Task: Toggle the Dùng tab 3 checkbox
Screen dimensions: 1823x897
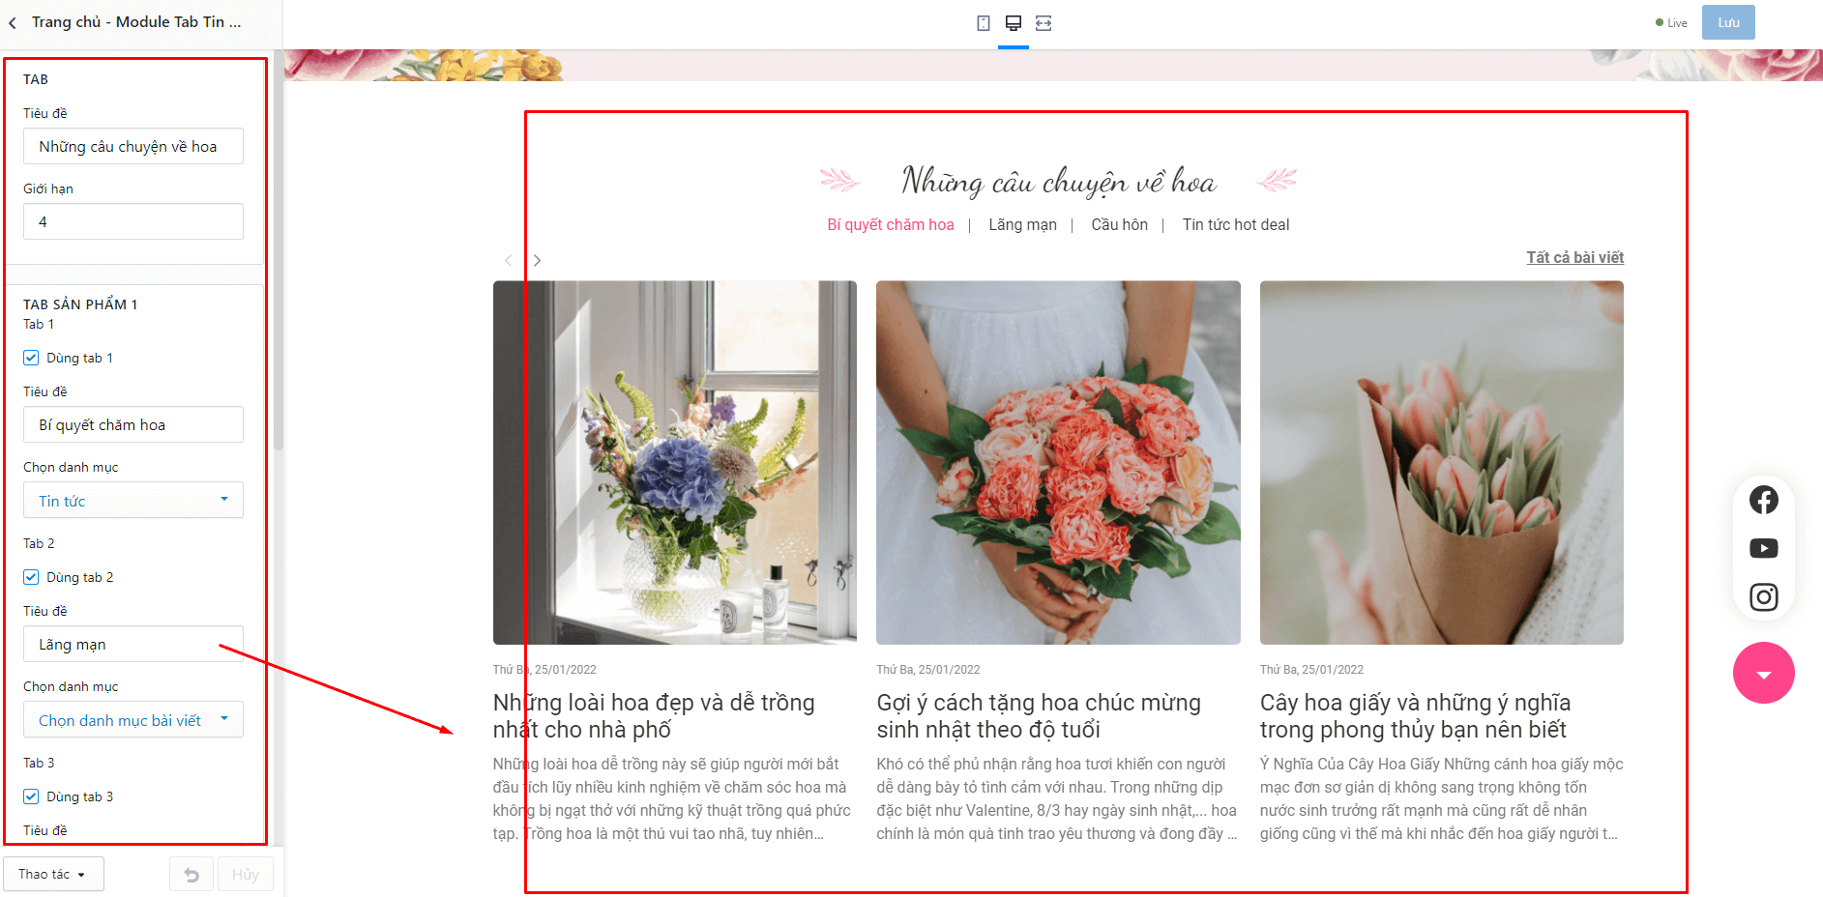Action: [x=31, y=796]
